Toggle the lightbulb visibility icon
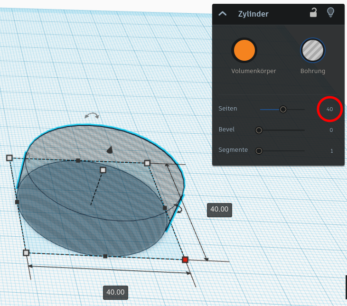Image resolution: width=347 pixels, height=306 pixels. click(x=330, y=12)
